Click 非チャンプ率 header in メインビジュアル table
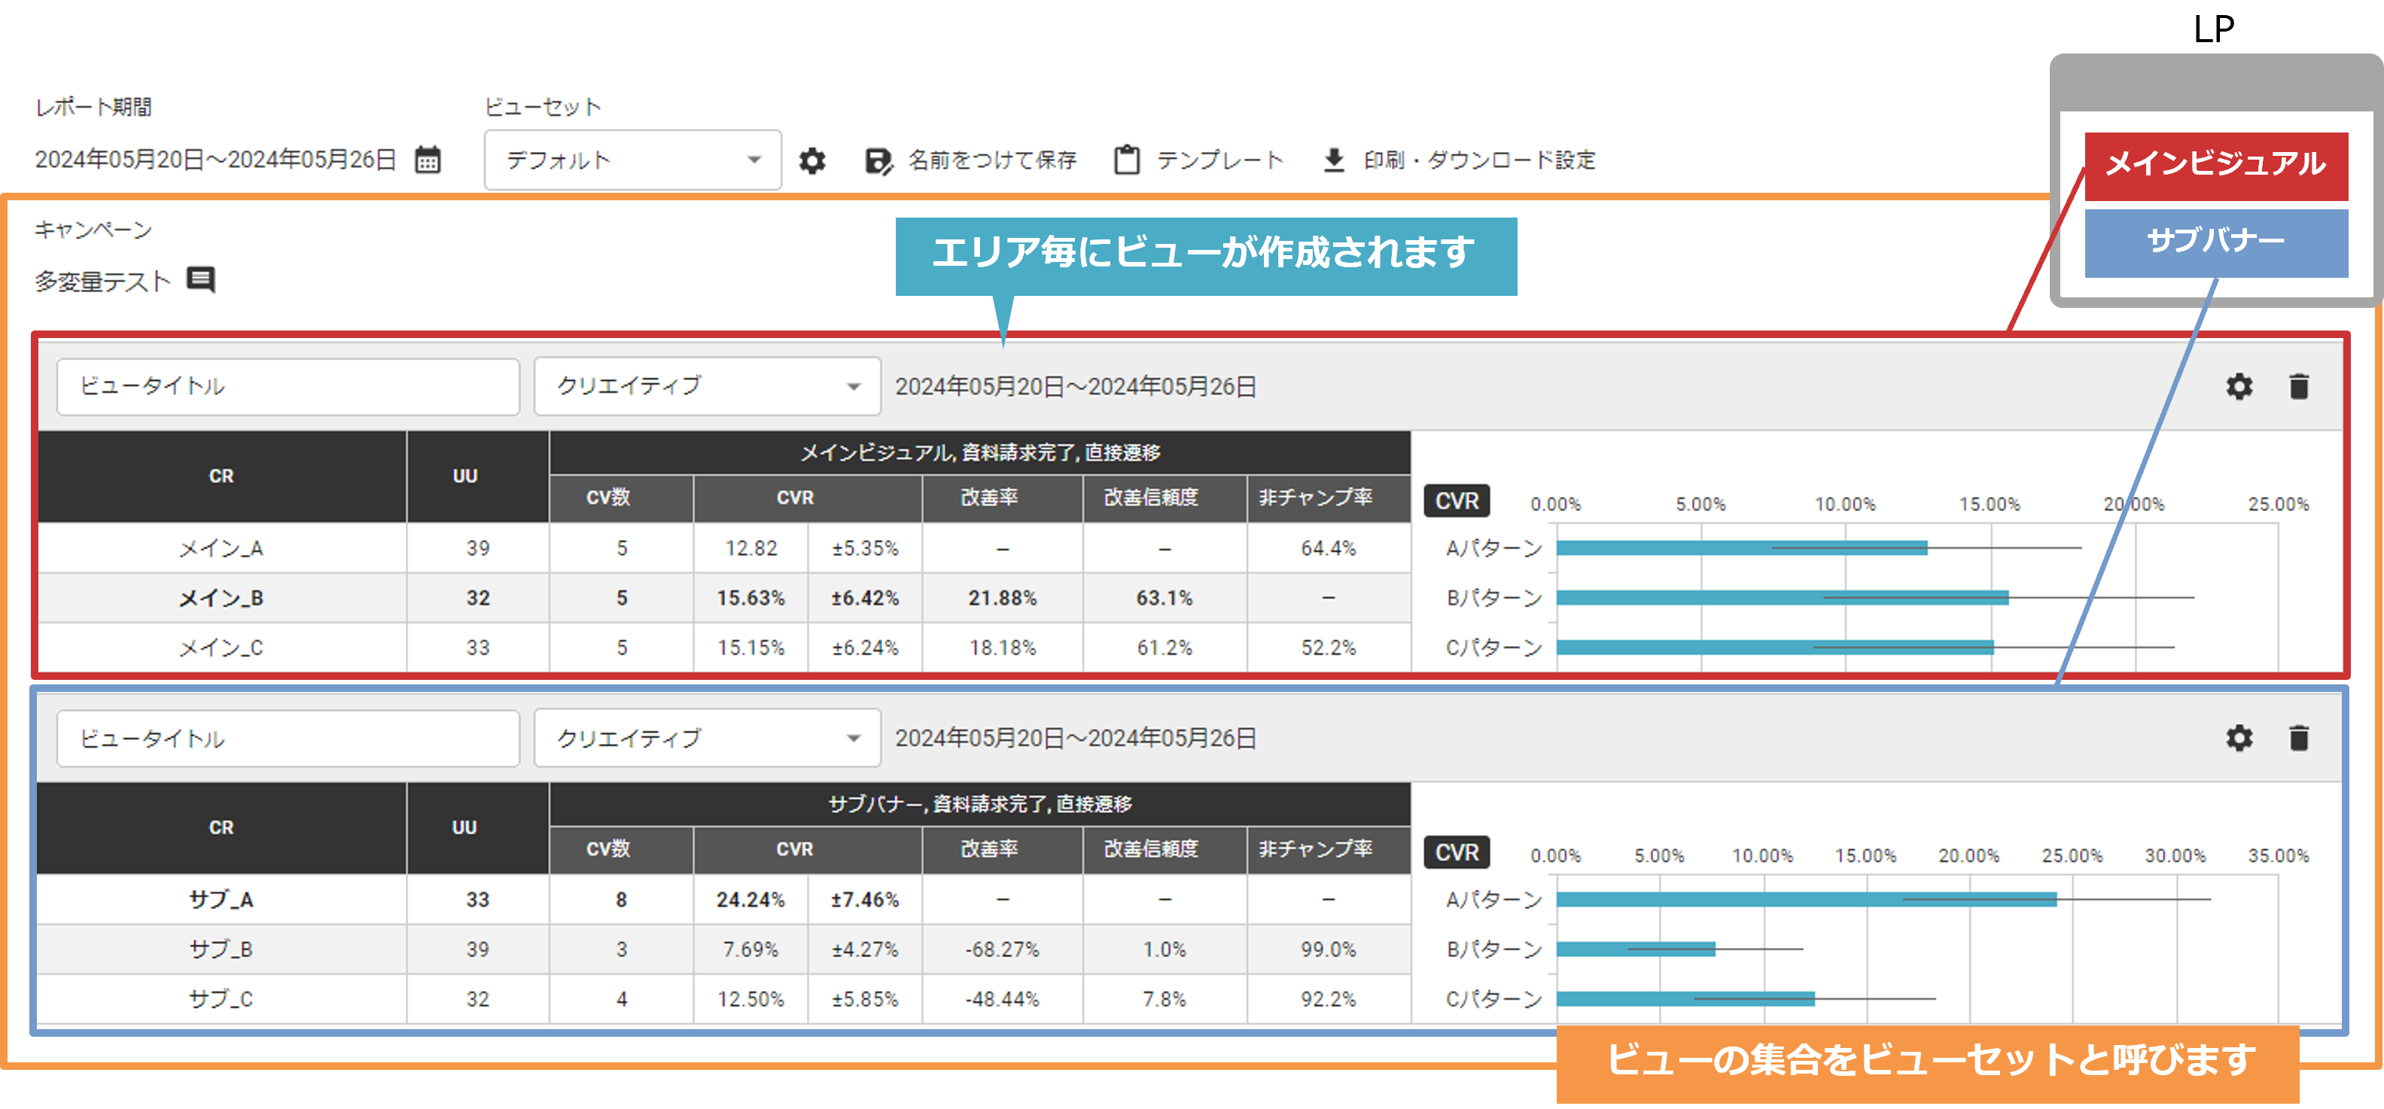Viewport: 2384px width, 1109px height. tap(1329, 499)
